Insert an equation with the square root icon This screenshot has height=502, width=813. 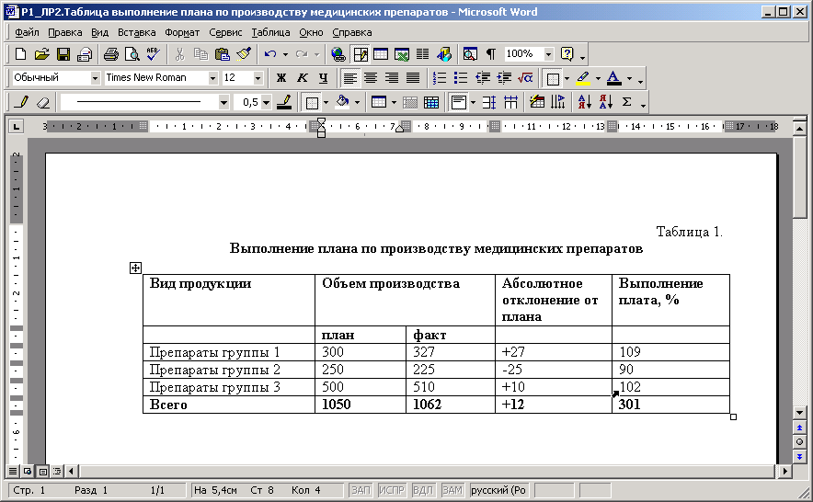[525, 78]
